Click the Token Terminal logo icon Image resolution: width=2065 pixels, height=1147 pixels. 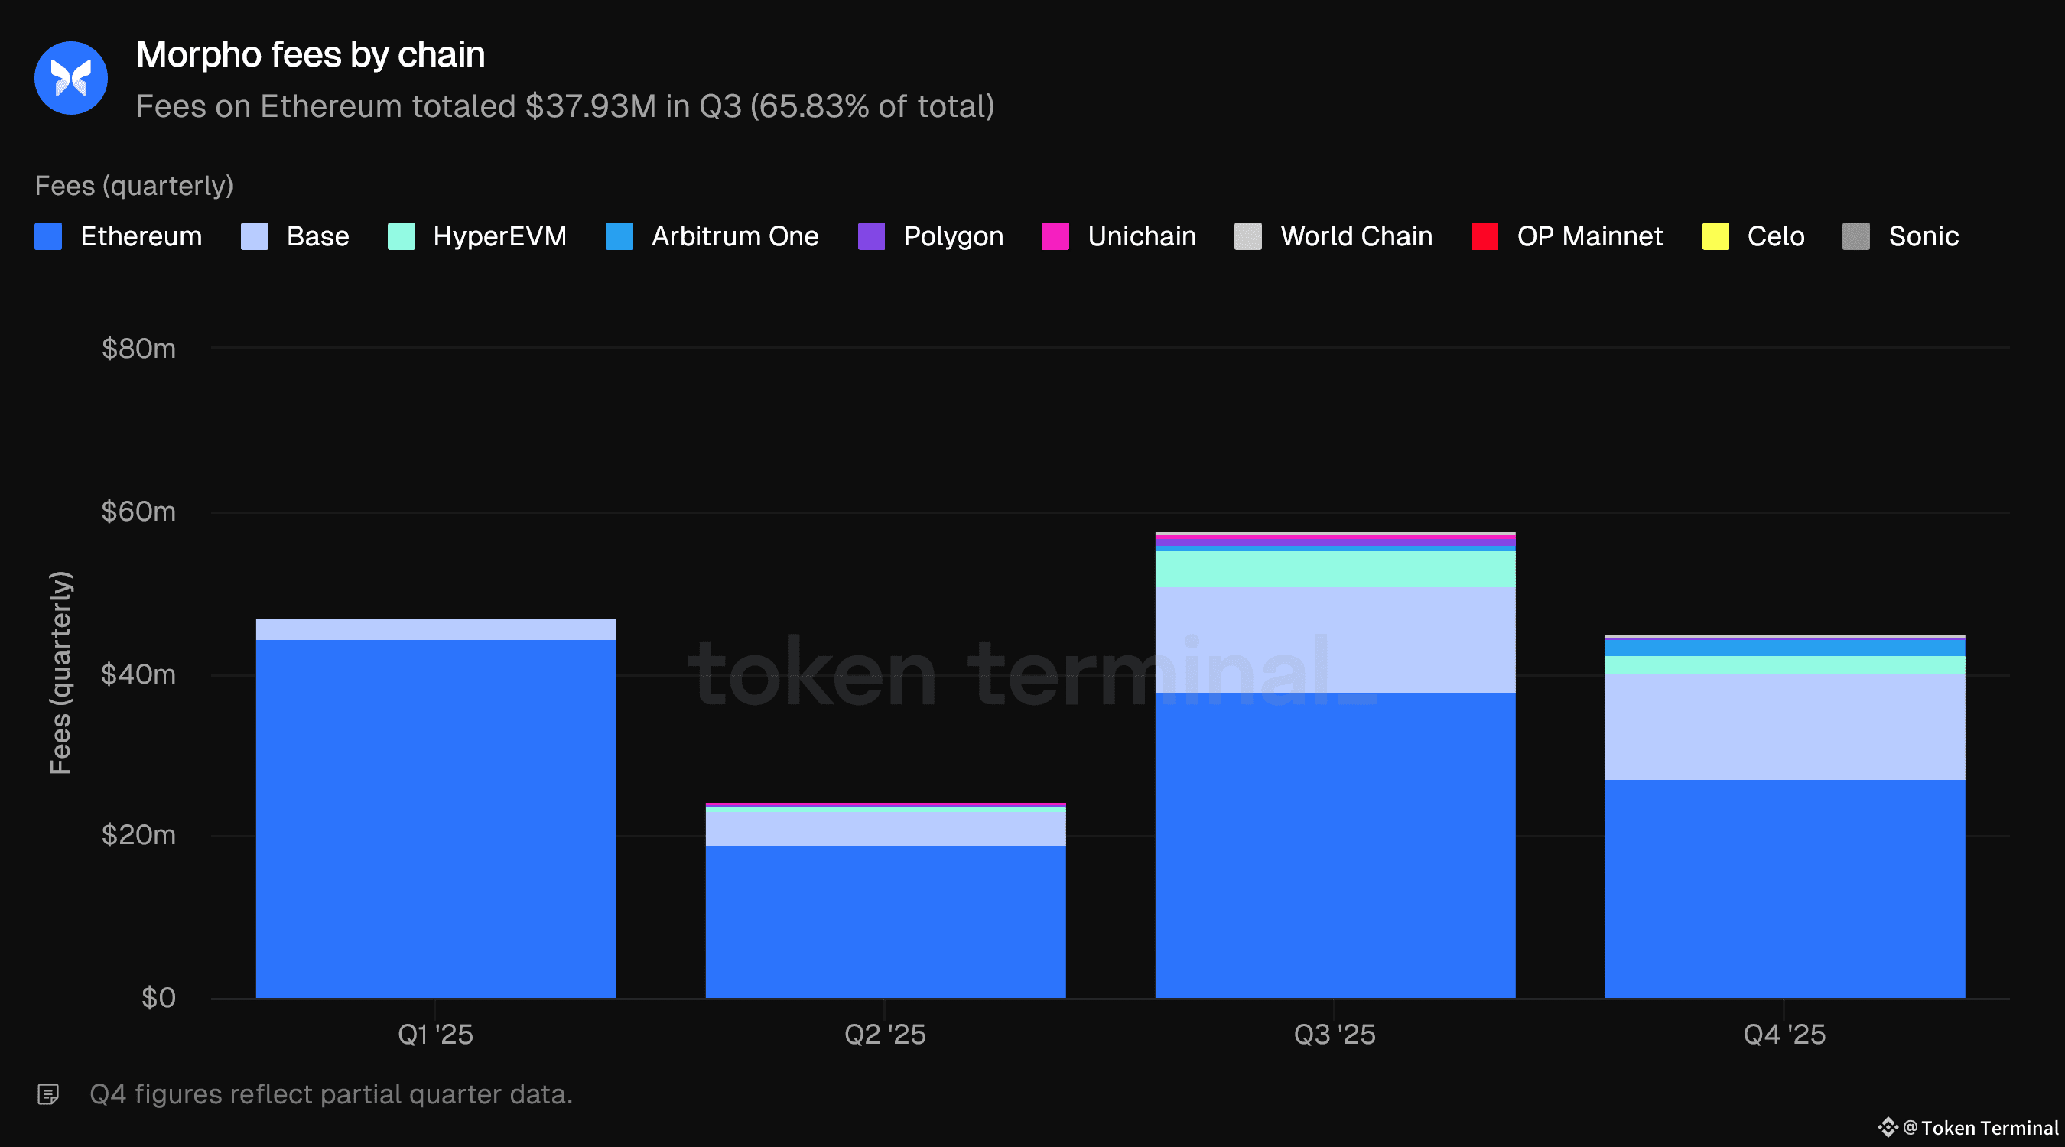1887,1128
